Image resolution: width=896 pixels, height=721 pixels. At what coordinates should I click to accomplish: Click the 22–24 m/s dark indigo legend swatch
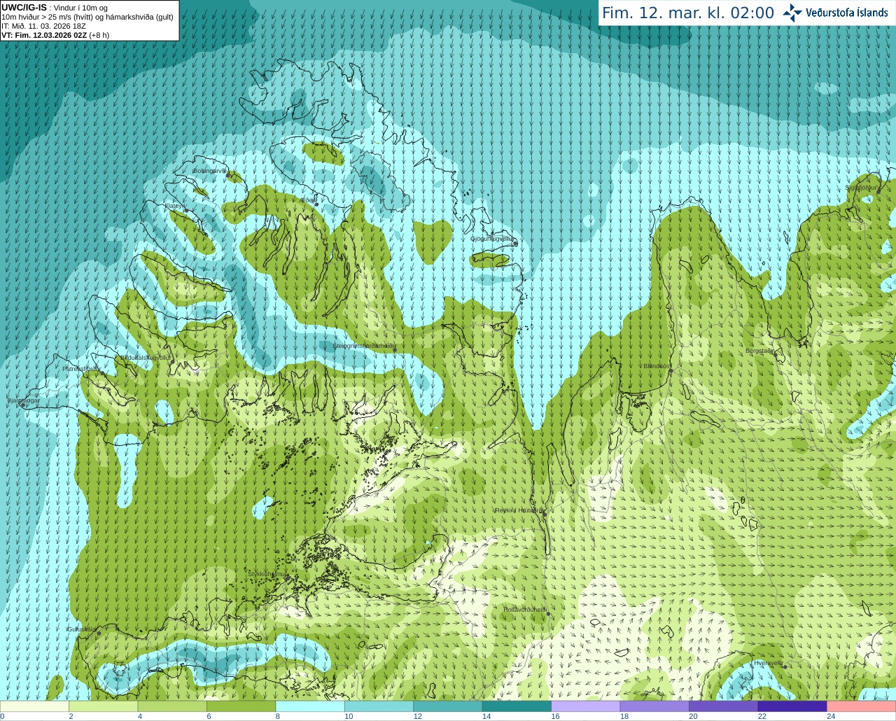pos(792,706)
